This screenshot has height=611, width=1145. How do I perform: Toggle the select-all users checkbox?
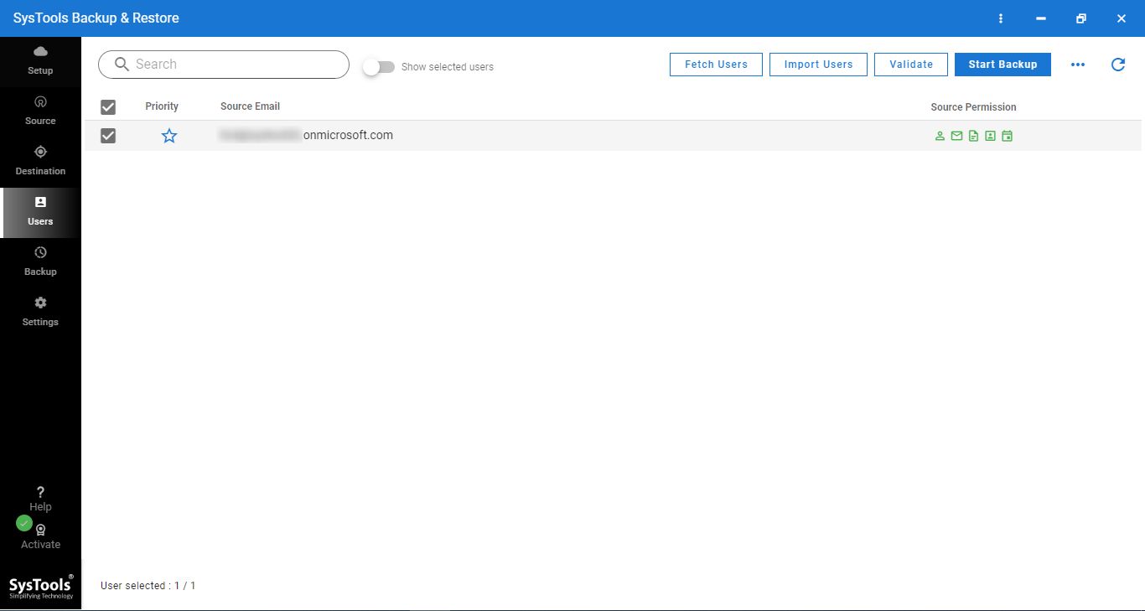coord(108,107)
